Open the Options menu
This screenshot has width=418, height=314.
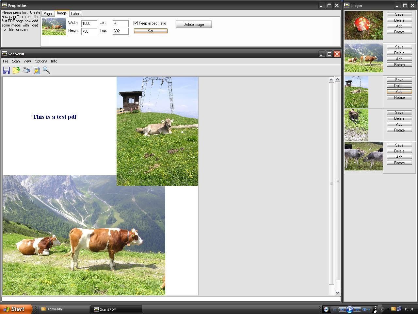tap(40, 61)
